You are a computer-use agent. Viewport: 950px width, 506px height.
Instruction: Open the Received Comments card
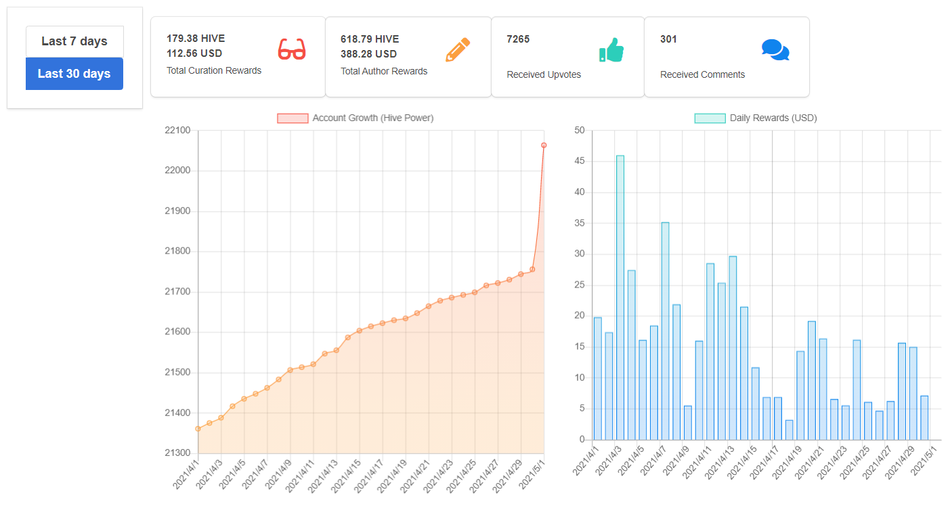727,57
